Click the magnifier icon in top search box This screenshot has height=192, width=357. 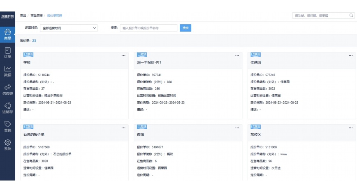(351, 16)
